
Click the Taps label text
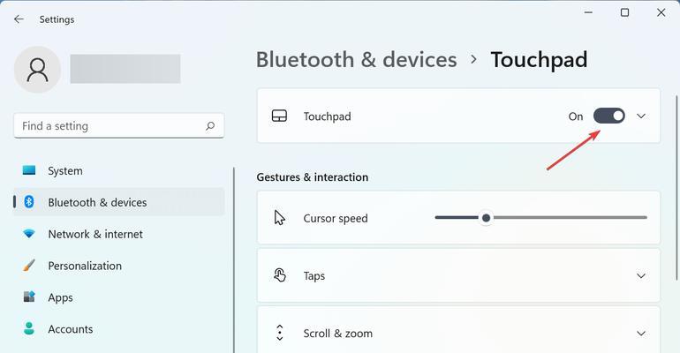coord(314,276)
